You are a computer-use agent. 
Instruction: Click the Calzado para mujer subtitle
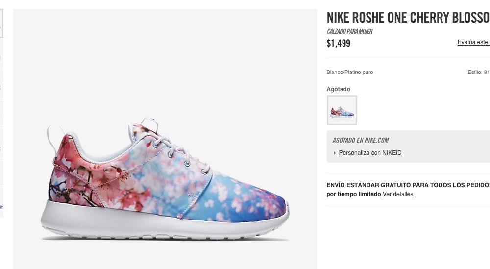(x=349, y=31)
